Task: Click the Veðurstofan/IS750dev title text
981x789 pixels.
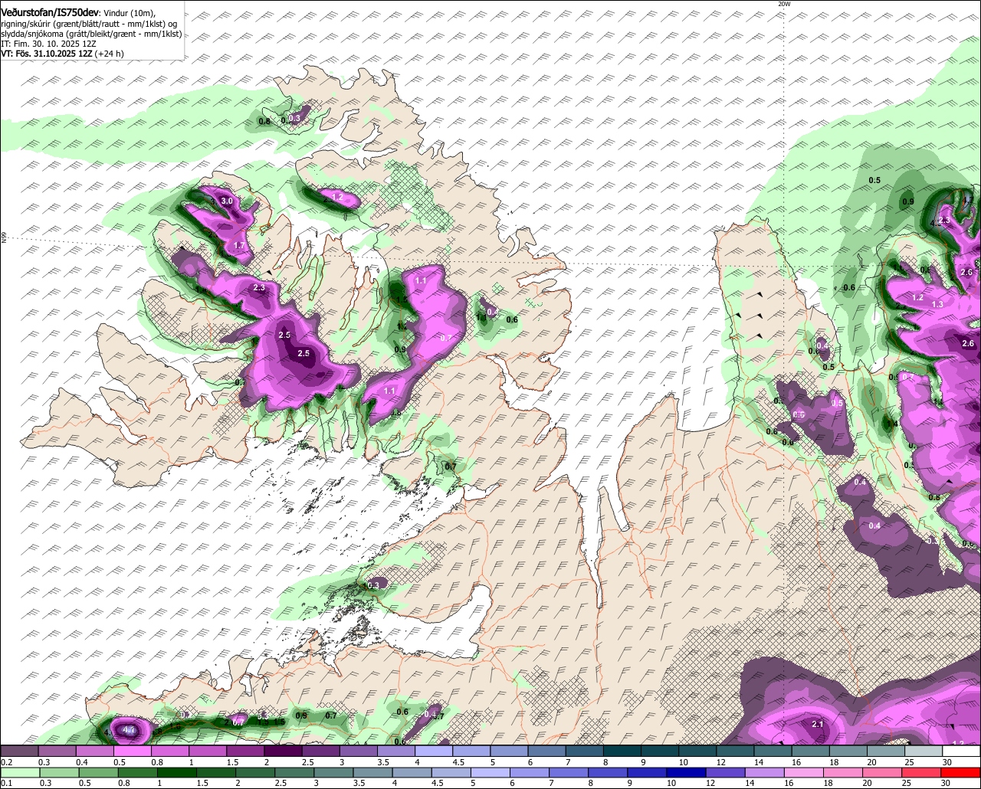Action: tap(50, 12)
